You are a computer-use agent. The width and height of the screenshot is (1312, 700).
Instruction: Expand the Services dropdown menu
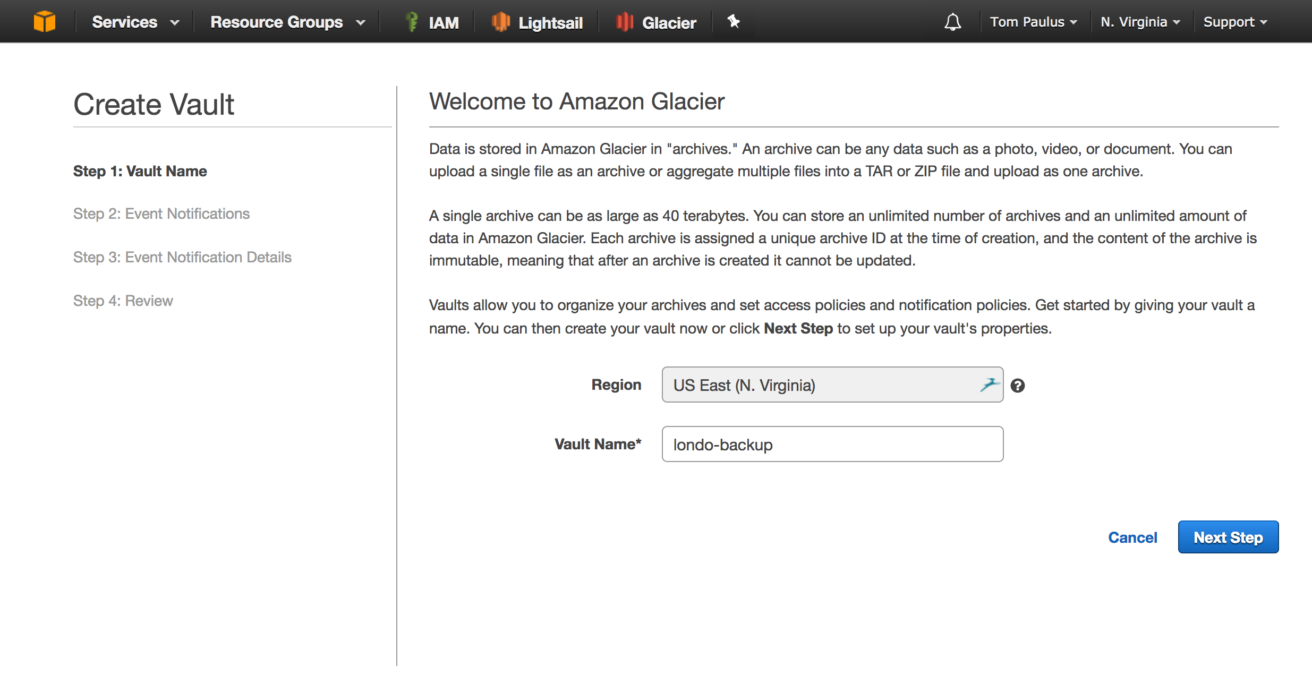[134, 21]
